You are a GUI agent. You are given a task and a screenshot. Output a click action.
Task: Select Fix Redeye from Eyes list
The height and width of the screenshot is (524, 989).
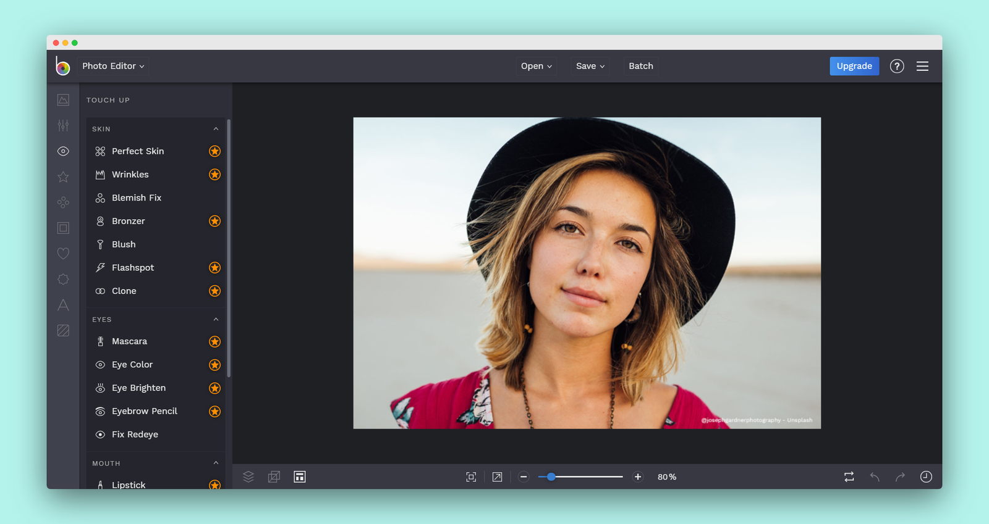pos(135,435)
